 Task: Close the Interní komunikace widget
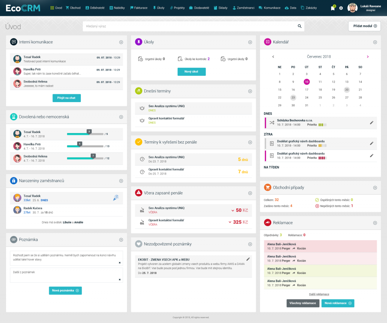click(121, 42)
